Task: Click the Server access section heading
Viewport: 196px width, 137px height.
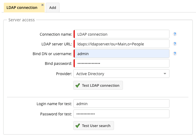Action: [22, 20]
